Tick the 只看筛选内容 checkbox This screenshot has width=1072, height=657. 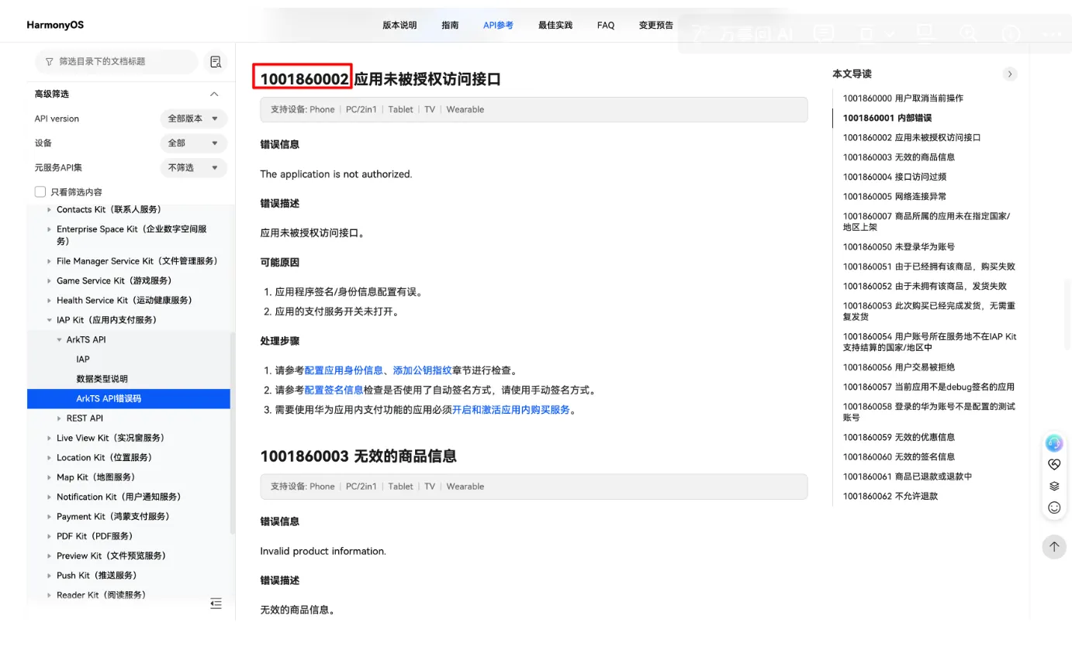pos(40,192)
